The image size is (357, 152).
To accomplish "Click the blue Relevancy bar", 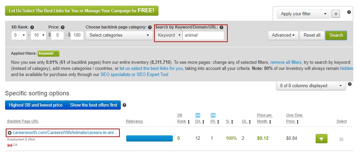I will click(149, 138).
